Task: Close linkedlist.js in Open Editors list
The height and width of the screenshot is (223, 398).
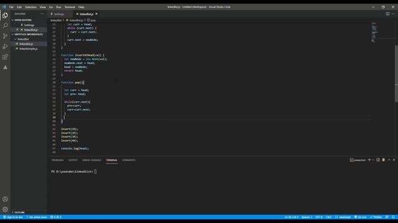Action: [17, 30]
